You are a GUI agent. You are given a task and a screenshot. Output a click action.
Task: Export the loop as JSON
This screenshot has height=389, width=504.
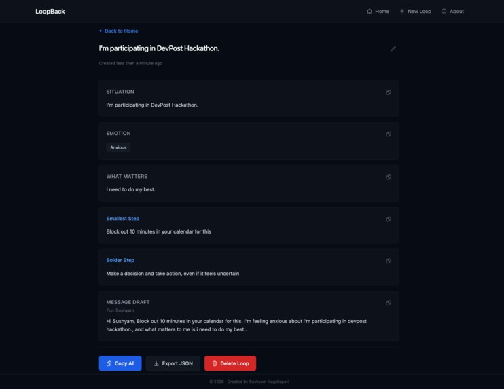pyautogui.click(x=173, y=363)
